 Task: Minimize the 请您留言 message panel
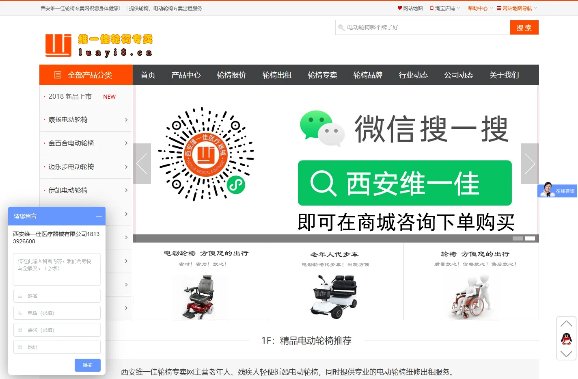click(99, 216)
